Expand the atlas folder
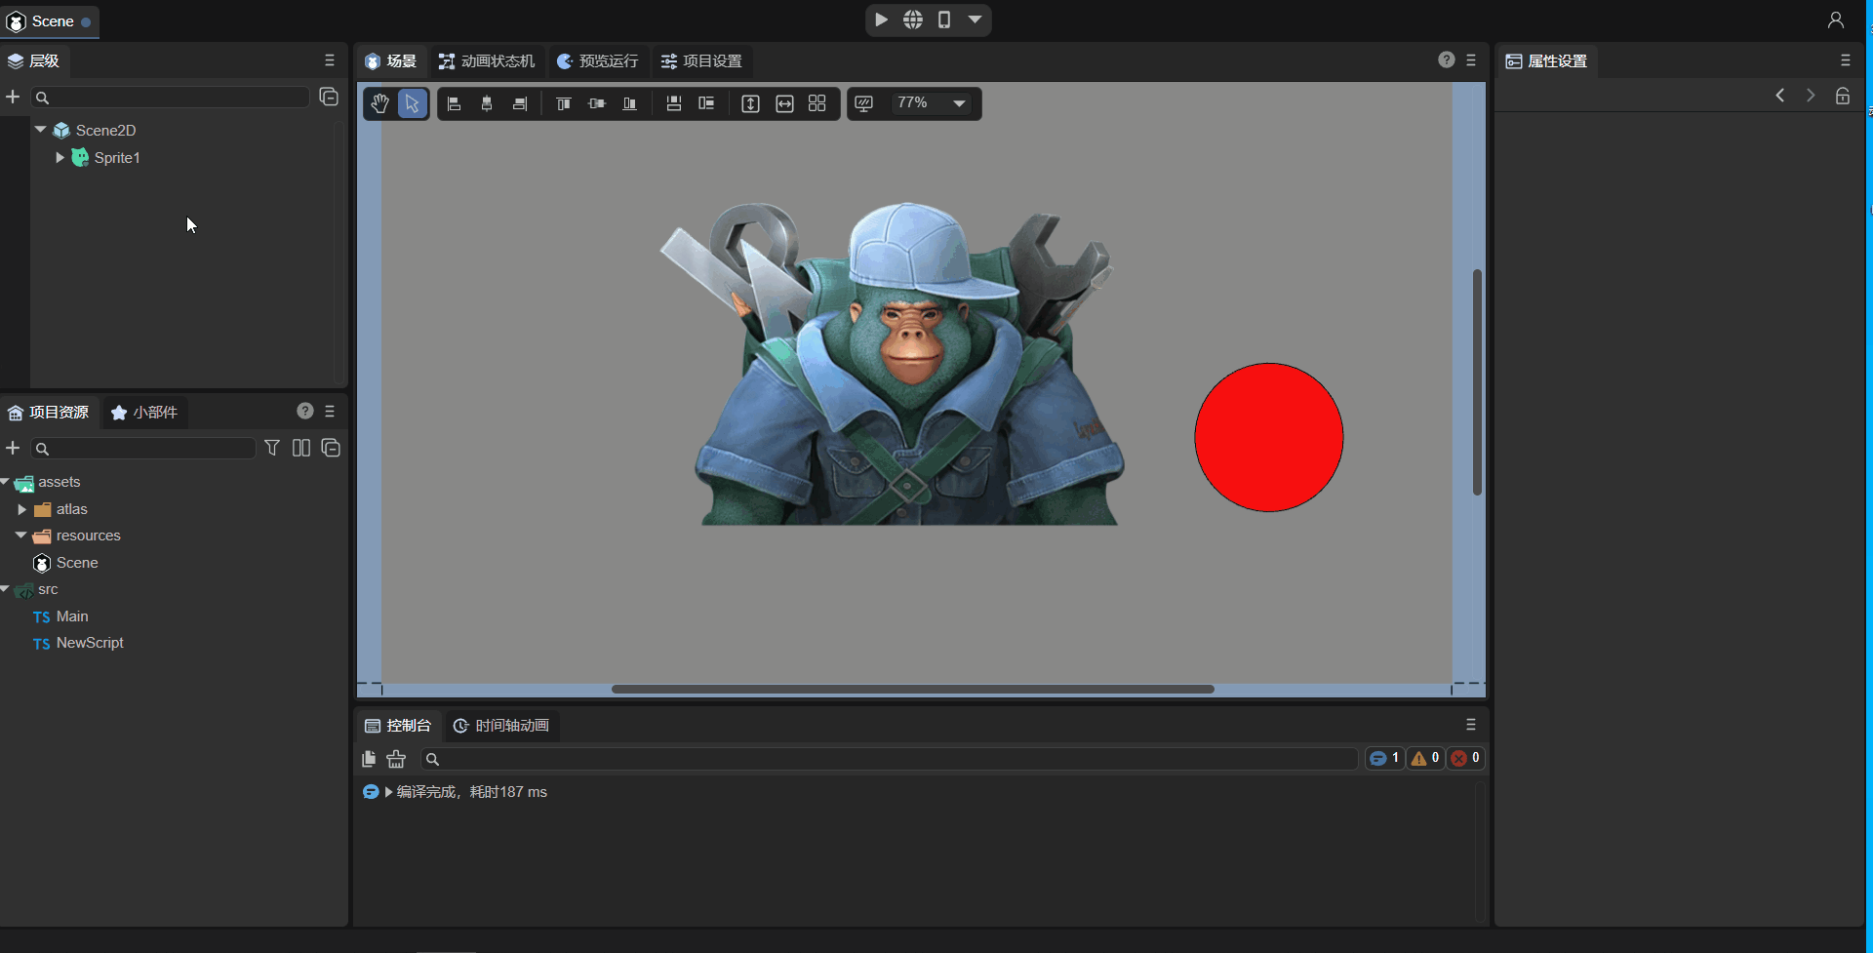 21,509
